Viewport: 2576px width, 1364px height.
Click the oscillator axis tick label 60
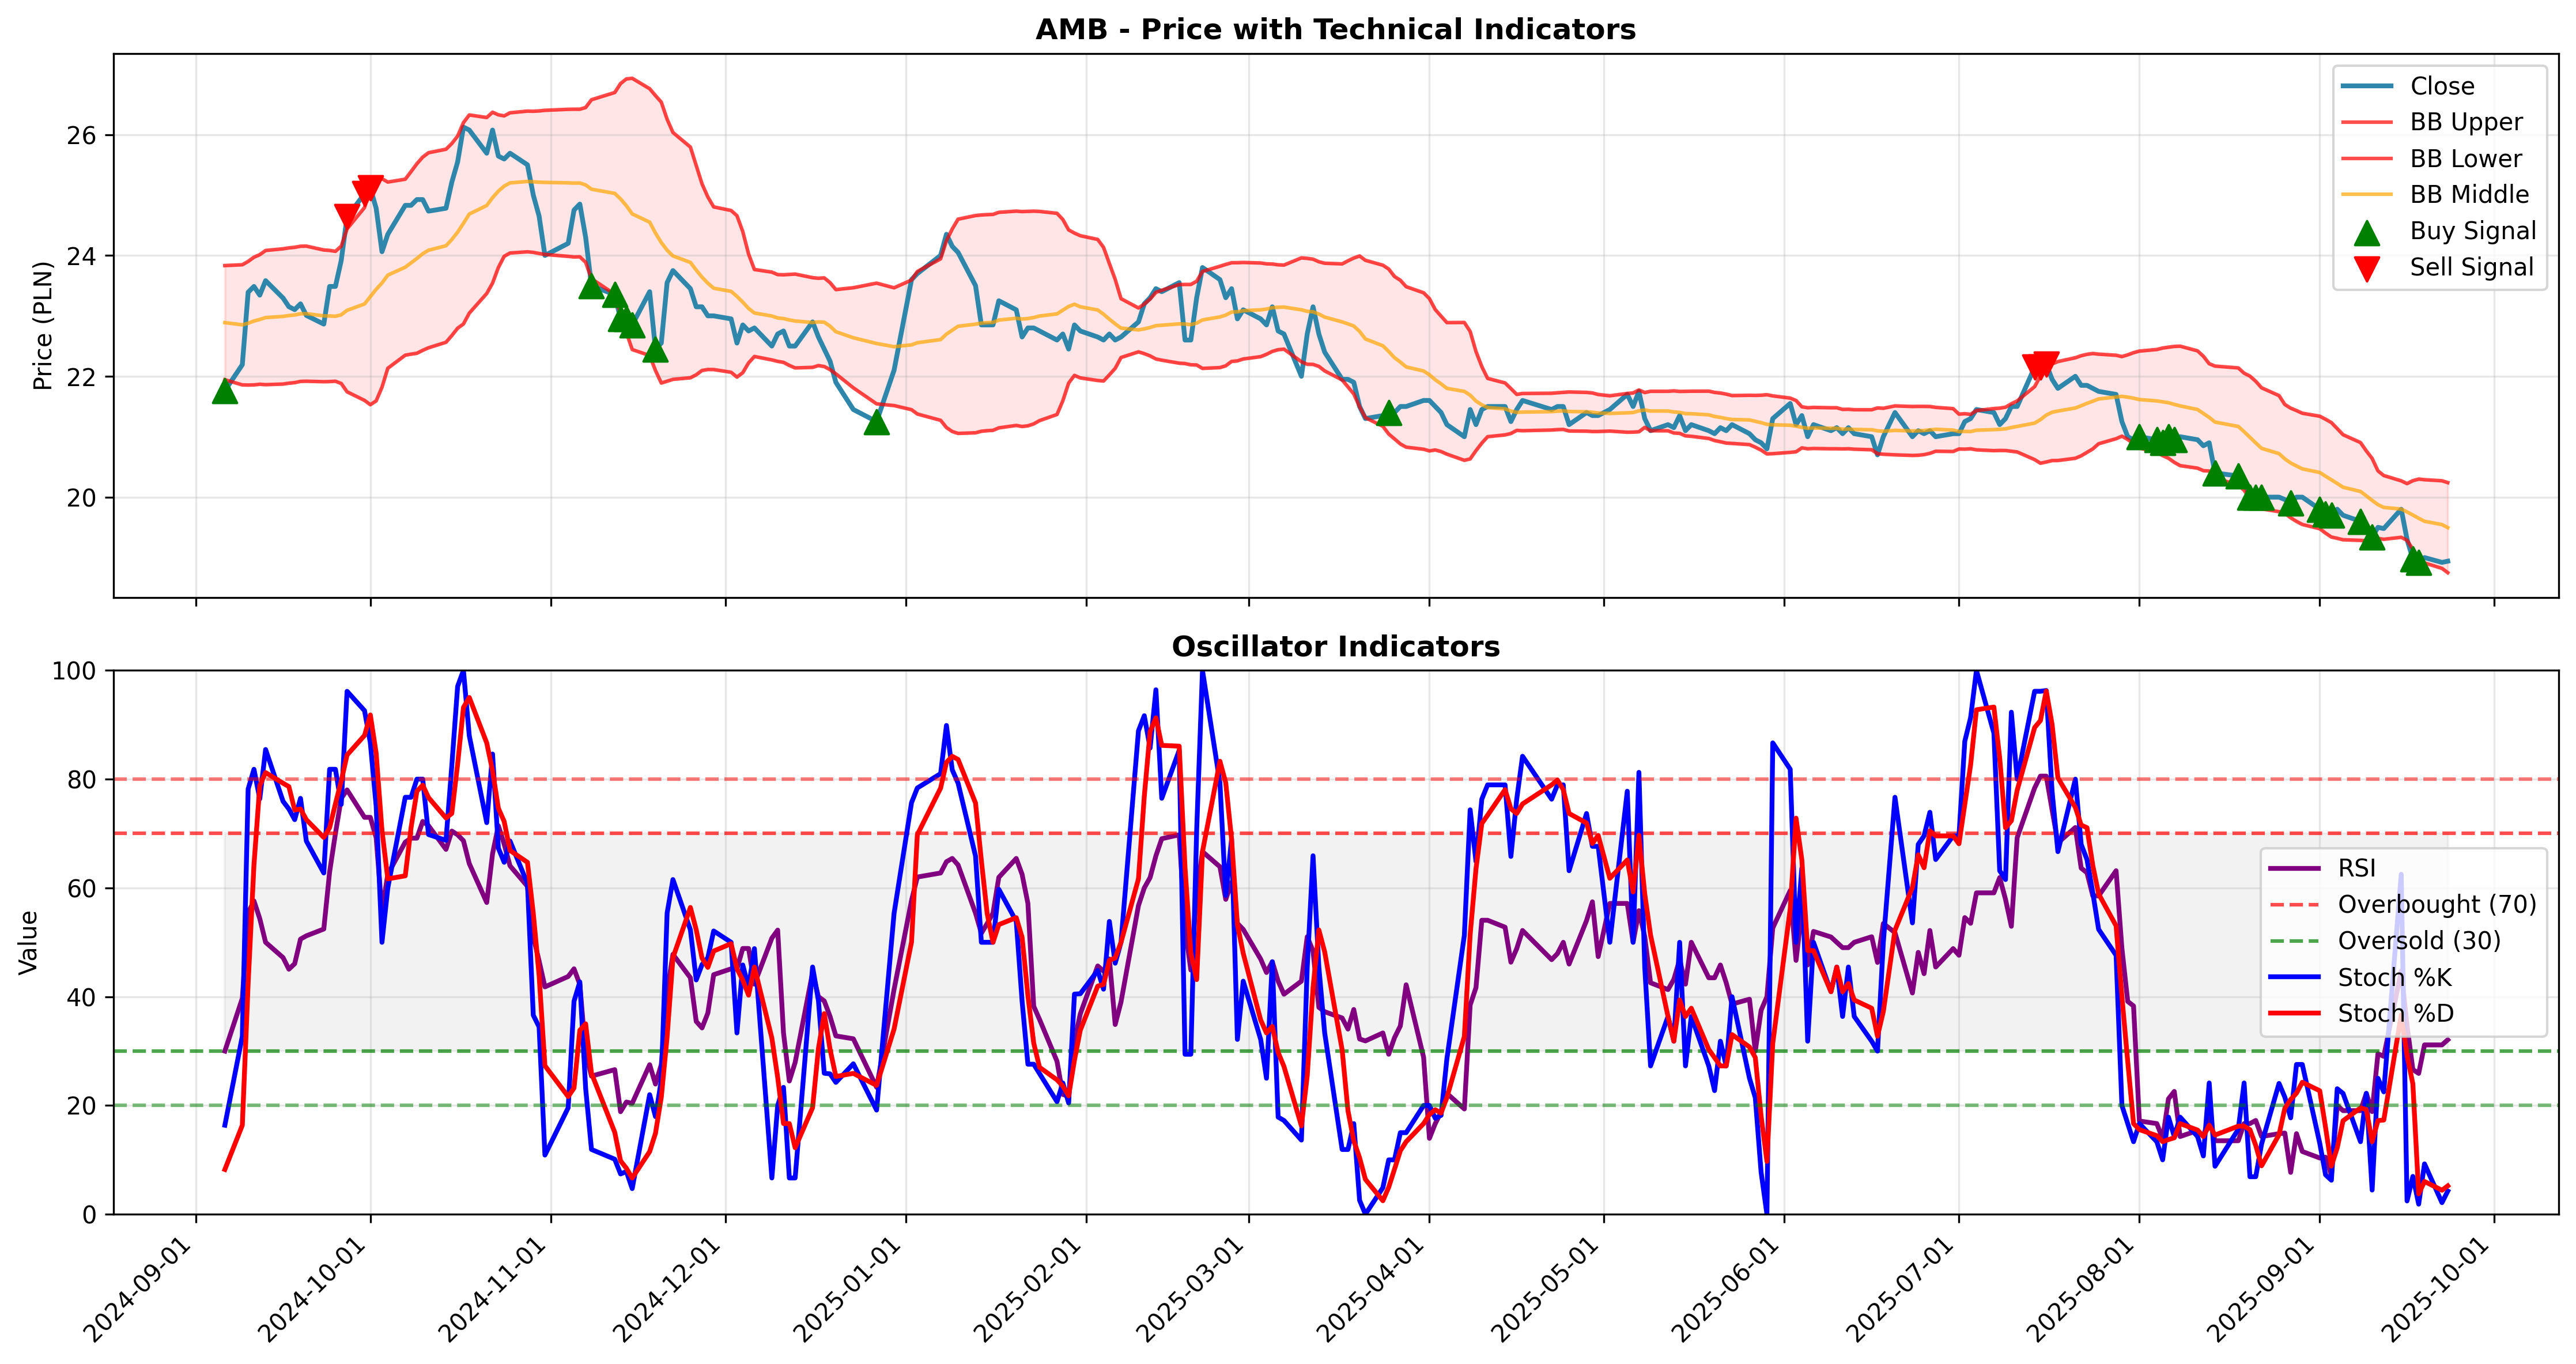tap(82, 888)
